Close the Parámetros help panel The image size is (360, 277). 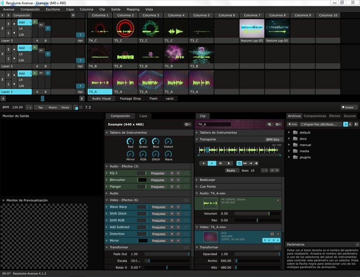pyautogui.click(x=357, y=245)
